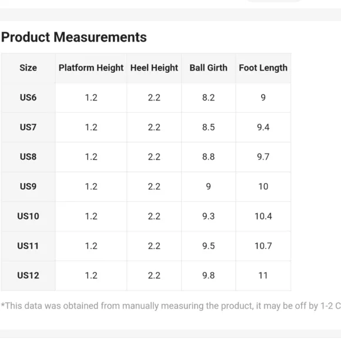Select the US12 size row label
This screenshot has width=341, height=340.
28,275
